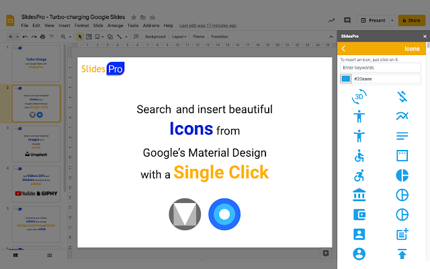
Task: Click the paint format icon
Action: (x=51, y=36)
